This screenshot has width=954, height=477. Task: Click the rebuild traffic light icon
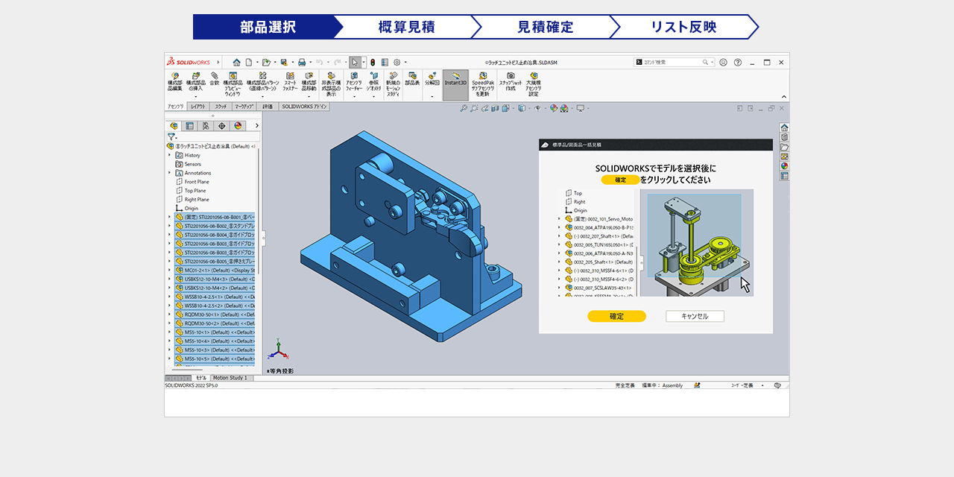tap(373, 63)
